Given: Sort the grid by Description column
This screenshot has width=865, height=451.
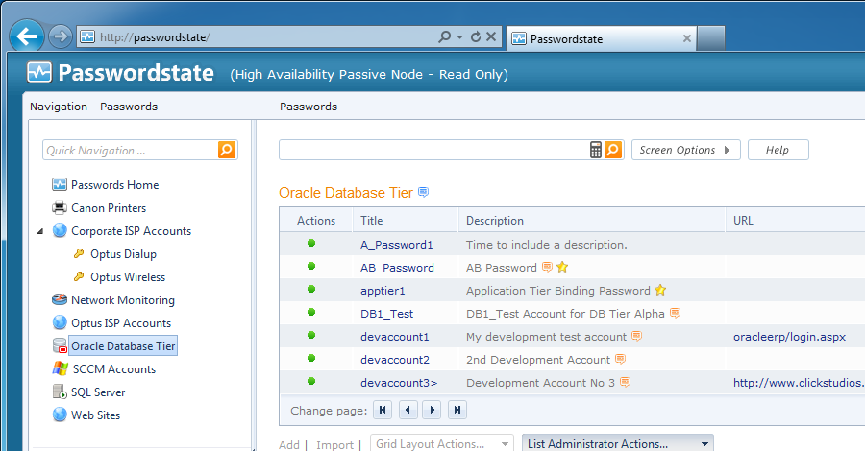Looking at the screenshot, I should point(495,221).
